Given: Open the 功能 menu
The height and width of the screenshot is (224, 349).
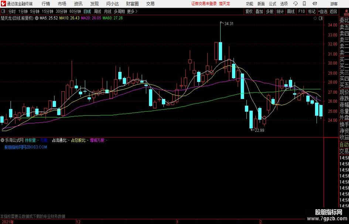Looking at the screenshot, I should [250, 4].
